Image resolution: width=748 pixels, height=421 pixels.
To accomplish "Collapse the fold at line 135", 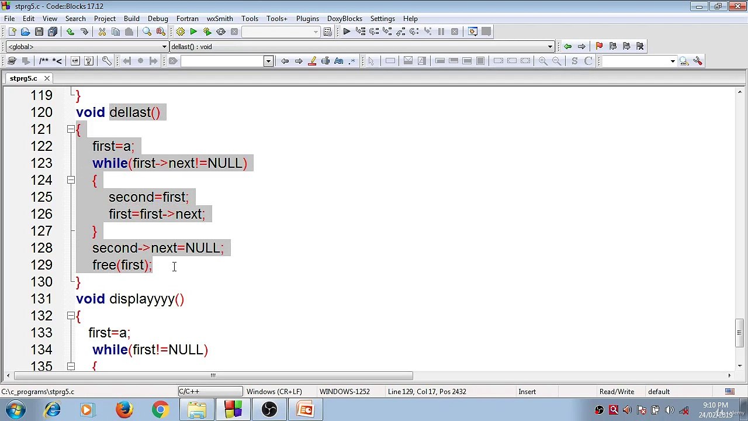I will coord(71,367).
